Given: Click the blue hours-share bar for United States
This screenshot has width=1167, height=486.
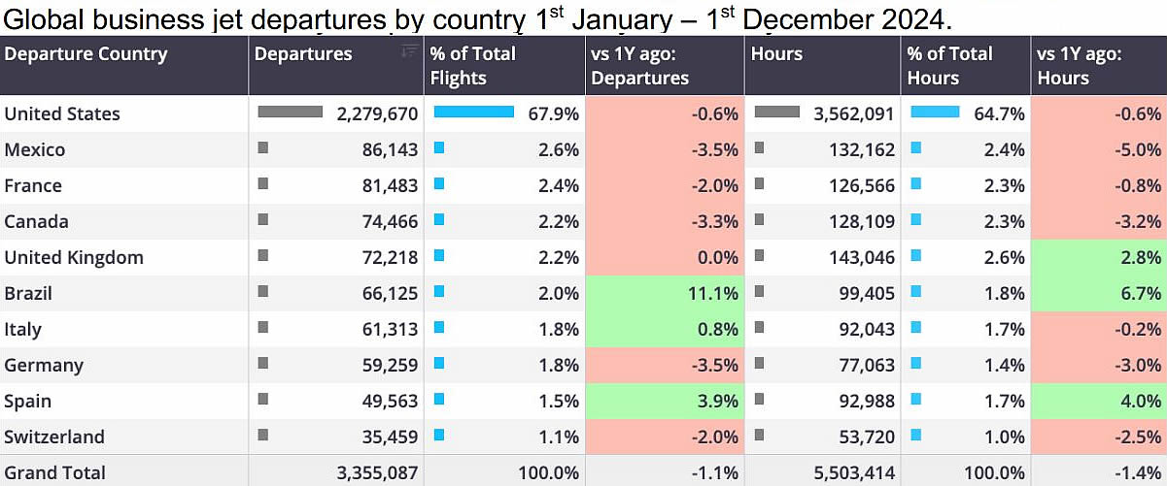Looking at the screenshot, I should point(935,113).
